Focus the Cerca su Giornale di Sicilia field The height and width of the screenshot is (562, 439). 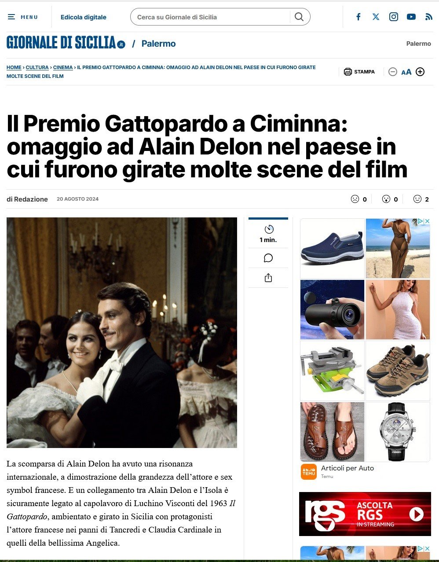[211, 17]
